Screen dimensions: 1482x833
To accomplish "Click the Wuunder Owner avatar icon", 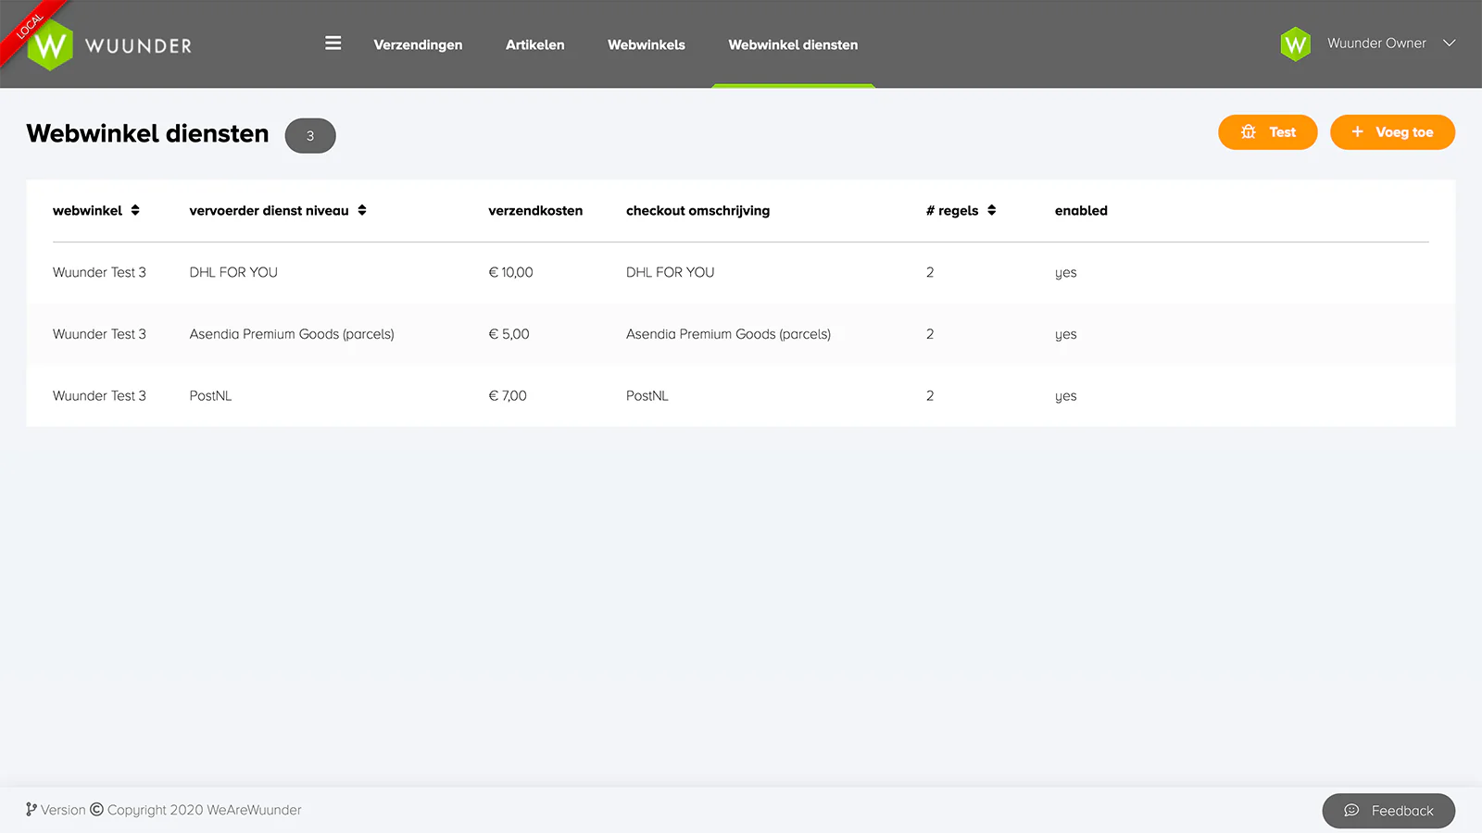I will coord(1295,44).
